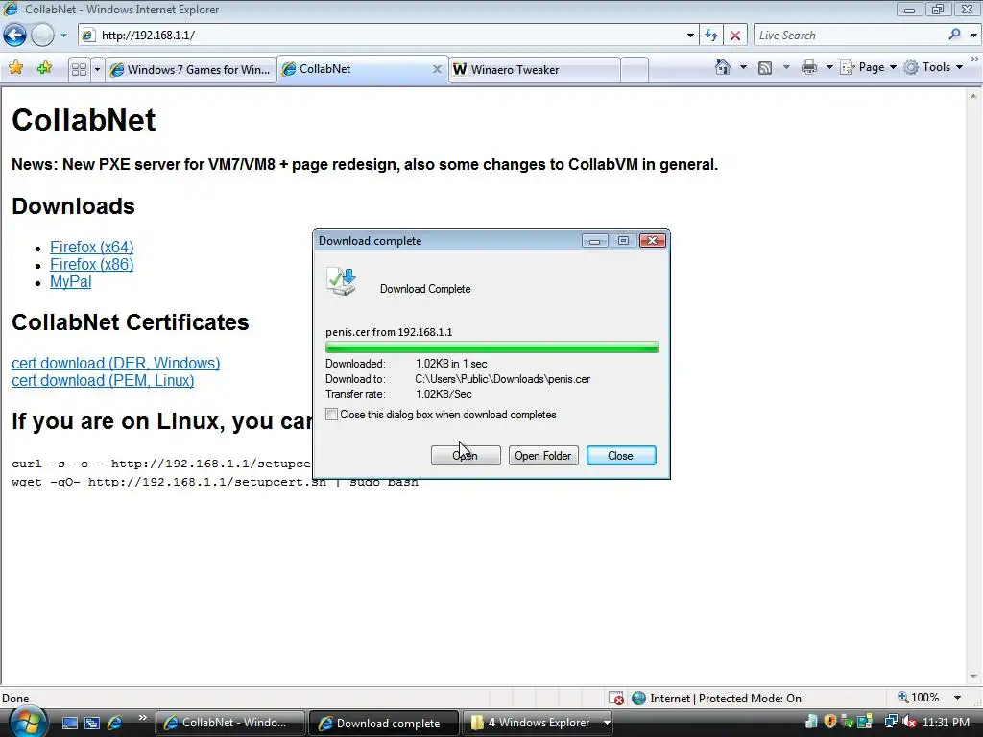Screen dimensions: 983x737
Task: Switch to the Winaero Tweaker tab
Action: point(534,69)
